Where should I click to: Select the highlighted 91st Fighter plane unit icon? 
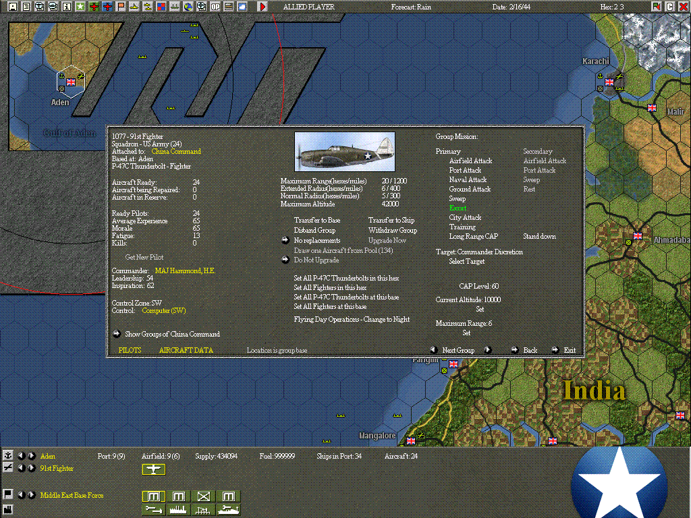153,469
